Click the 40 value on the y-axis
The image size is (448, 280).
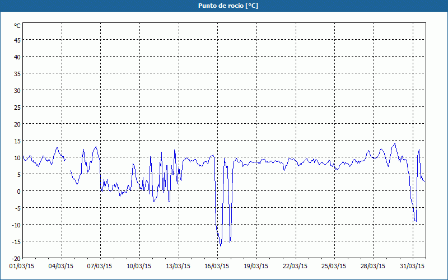pos(17,57)
